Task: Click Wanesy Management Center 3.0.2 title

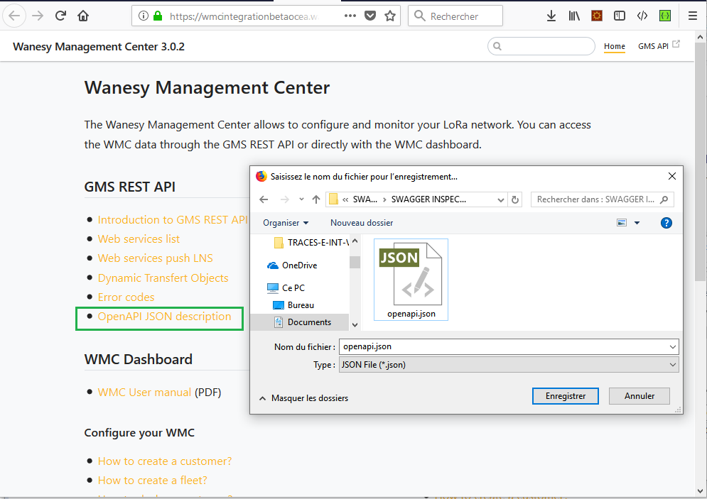Action: click(x=99, y=46)
